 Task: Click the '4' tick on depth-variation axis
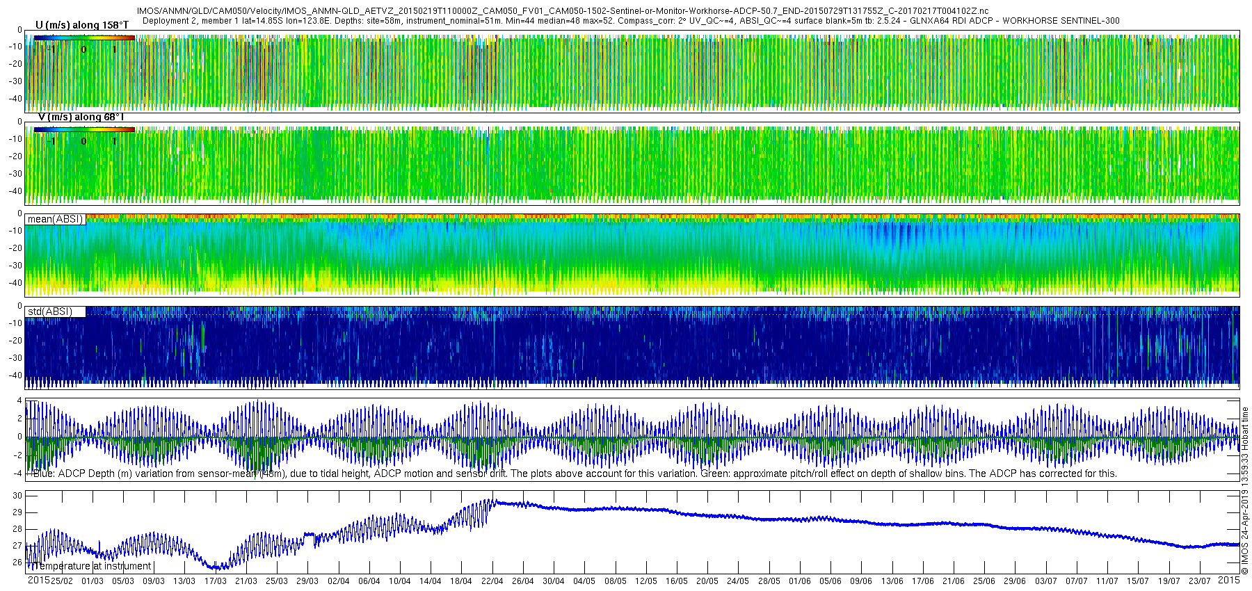(x=20, y=400)
